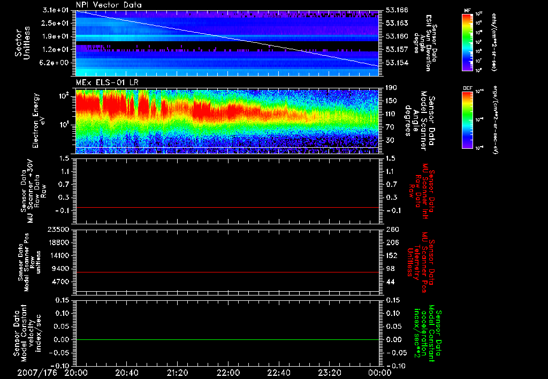This screenshot has width=548, height=379.
Task: Click the "53.154" sun elevation value
Action: click(x=397, y=63)
